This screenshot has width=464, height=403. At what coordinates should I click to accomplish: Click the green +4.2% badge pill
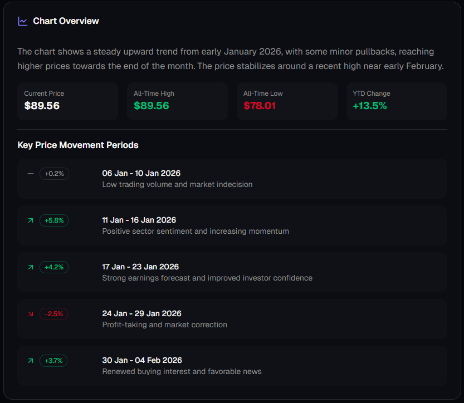pyautogui.click(x=53, y=267)
